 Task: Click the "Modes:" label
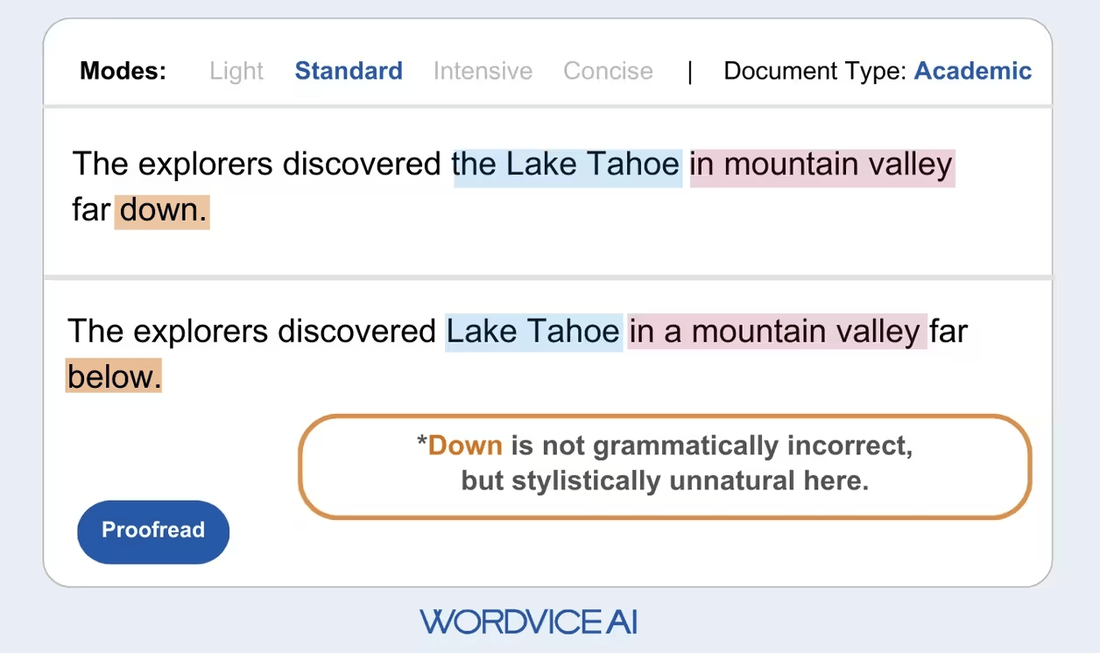123,71
